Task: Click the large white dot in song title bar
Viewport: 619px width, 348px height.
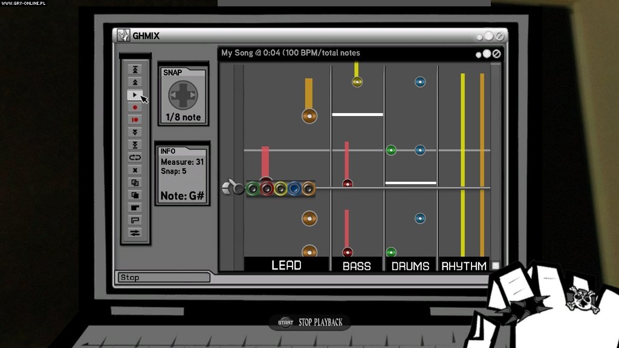Action: [487, 54]
